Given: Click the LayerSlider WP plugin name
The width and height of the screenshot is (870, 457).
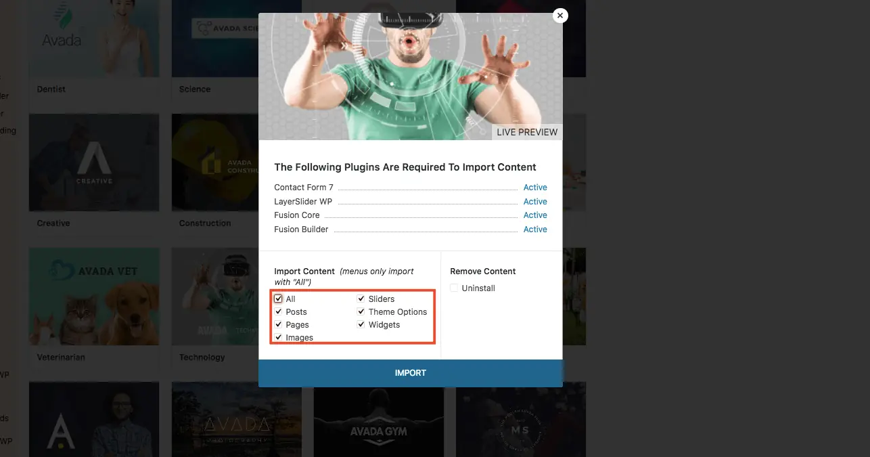Looking at the screenshot, I should click(x=303, y=202).
